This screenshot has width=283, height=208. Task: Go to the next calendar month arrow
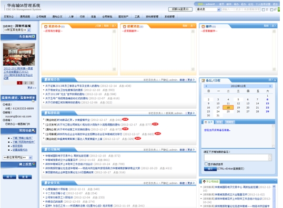tap(270, 86)
